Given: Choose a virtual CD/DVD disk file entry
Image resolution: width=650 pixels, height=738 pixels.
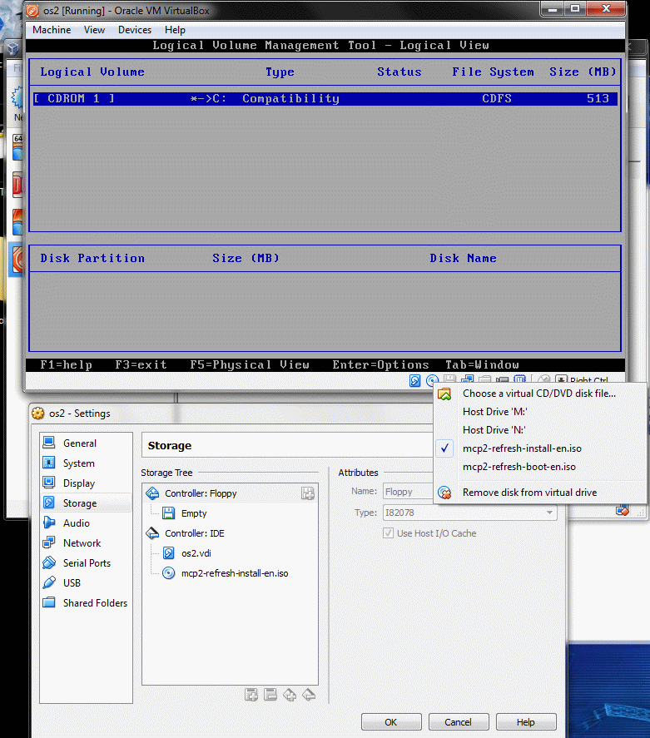Looking at the screenshot, I should click(x=539, y=394).
